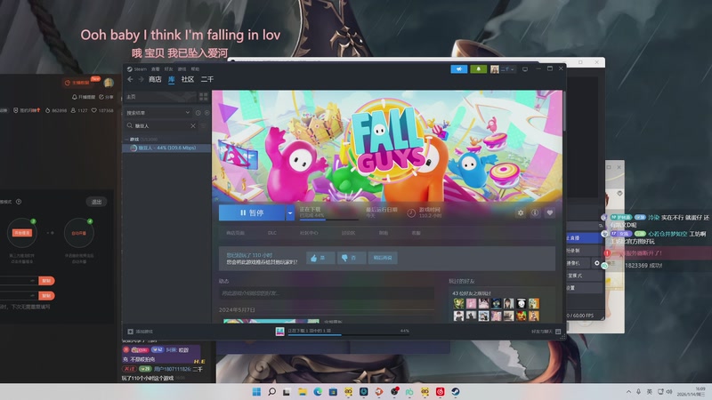Viewport: 712px width, 400px height.
Task: Click 添加游戏 at Steam bottom left
Action: point(141,332)
